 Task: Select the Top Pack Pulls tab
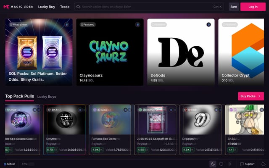[19, 96]
